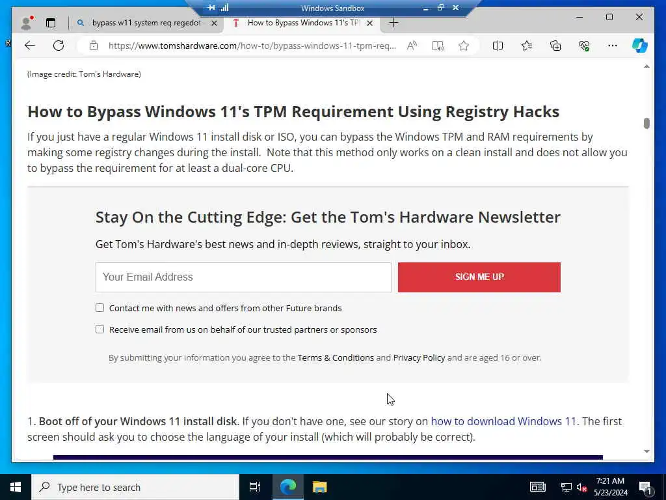Open the volume tray icon
This screenshot has width=666, height=500.
(x=581, y=487)
